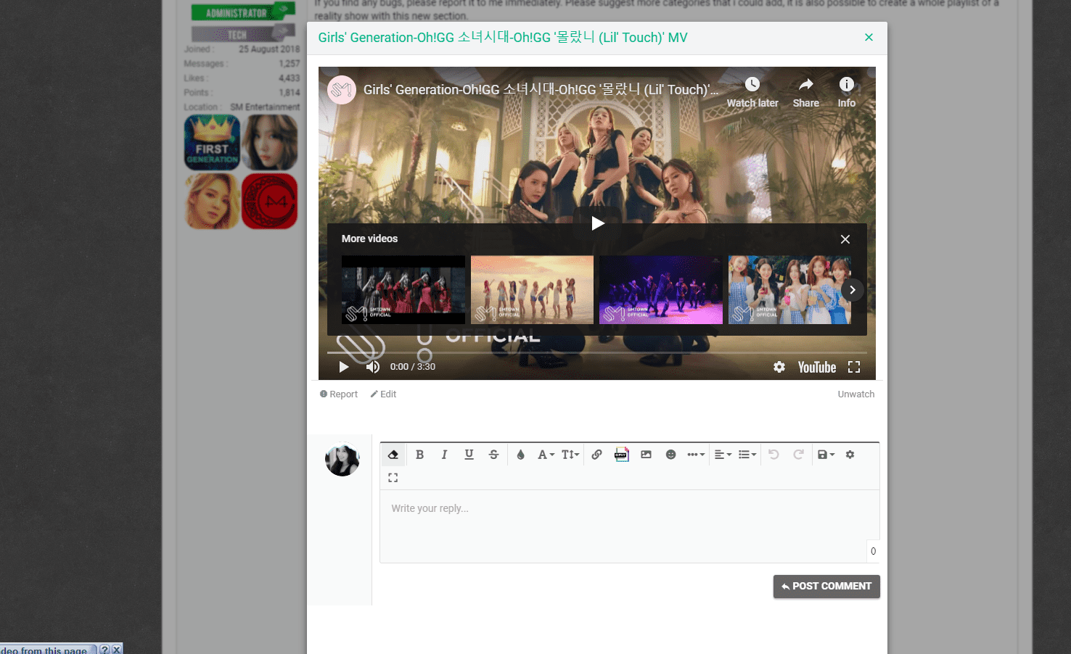The width and height of the screenshot is (1071, 654).
Task: Open the text color droplet picker
Action: (520, 455)
